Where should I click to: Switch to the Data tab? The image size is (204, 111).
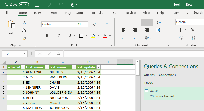pos(115,13)
